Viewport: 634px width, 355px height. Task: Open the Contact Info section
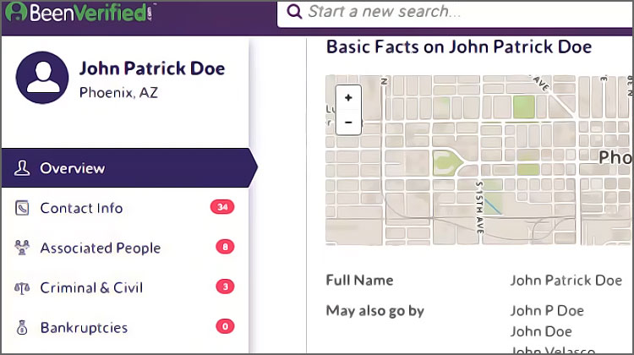click(125, 208)
